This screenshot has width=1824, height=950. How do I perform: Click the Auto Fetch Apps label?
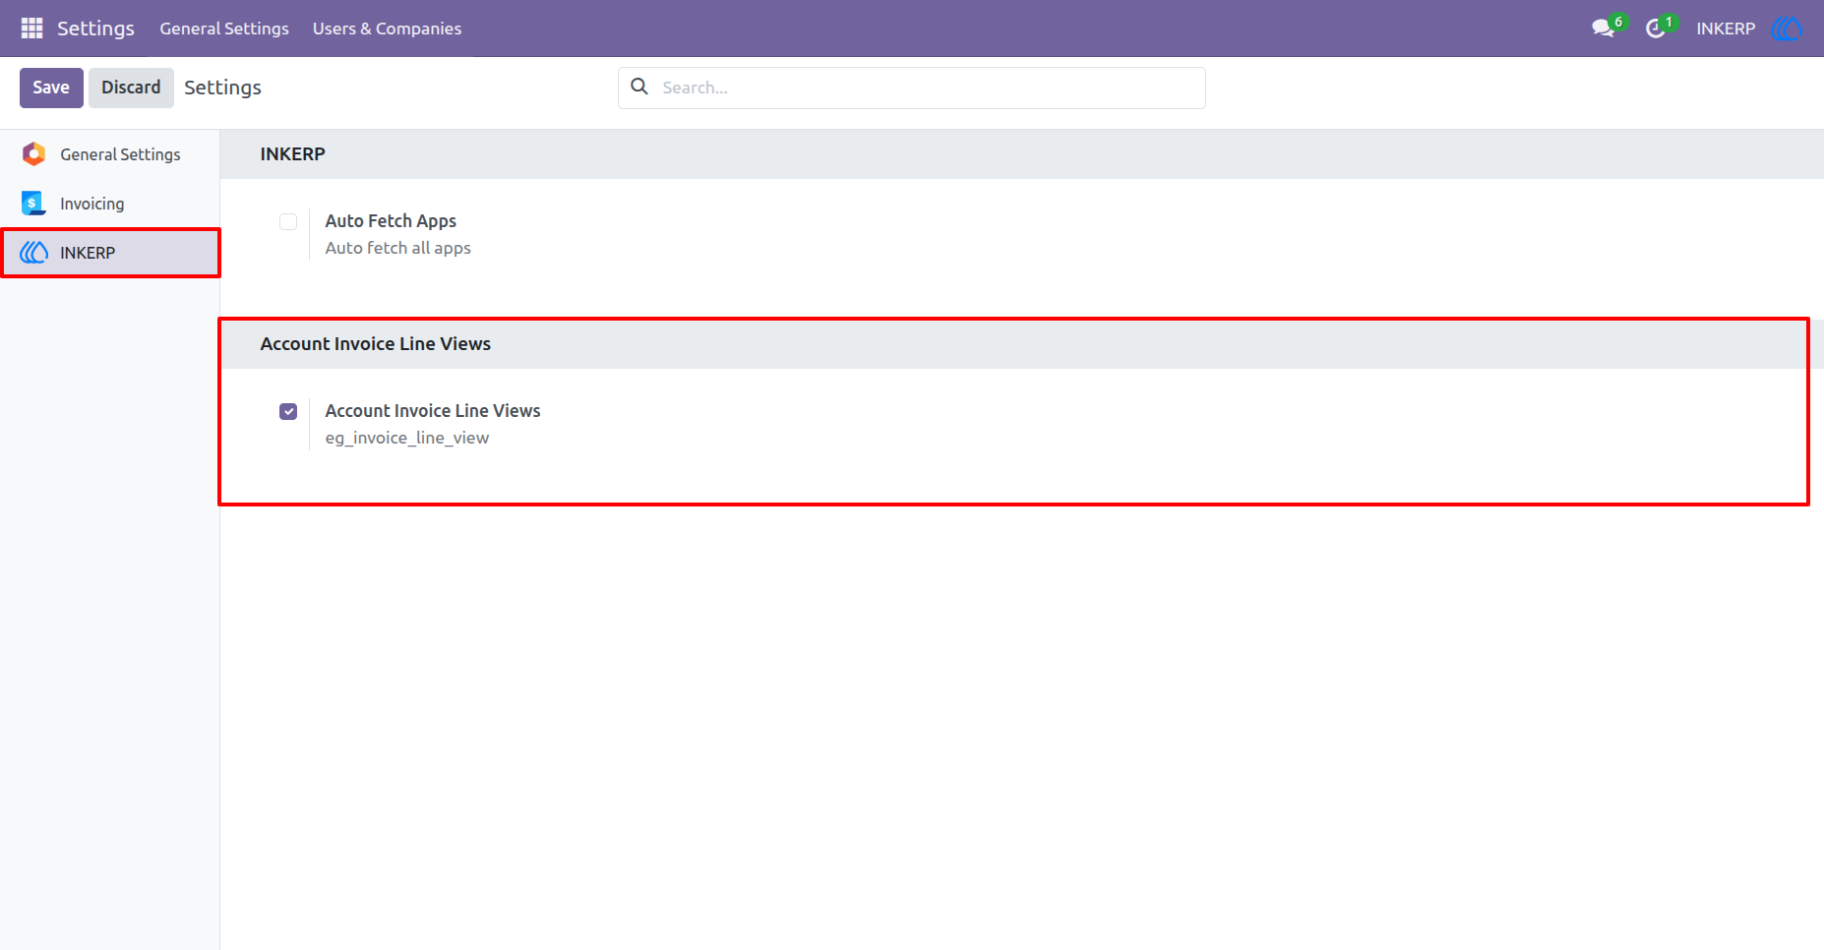[x=391, y=221]
